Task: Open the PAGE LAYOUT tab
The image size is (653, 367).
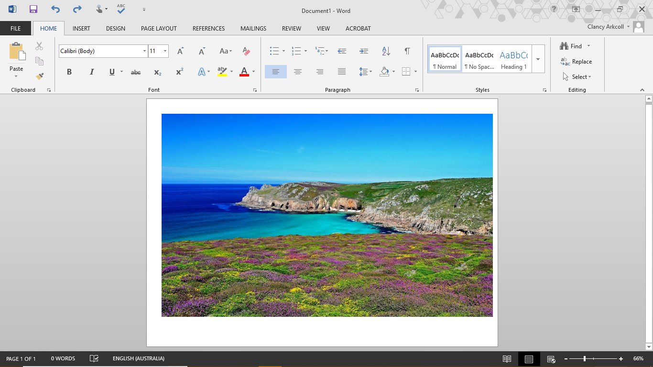Action: click(x=159, y=29)
